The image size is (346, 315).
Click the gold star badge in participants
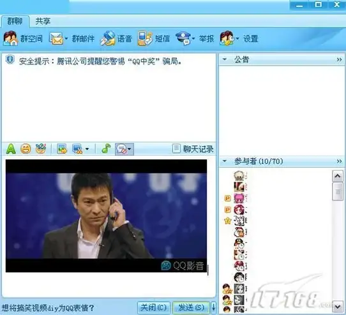point(228,221)
